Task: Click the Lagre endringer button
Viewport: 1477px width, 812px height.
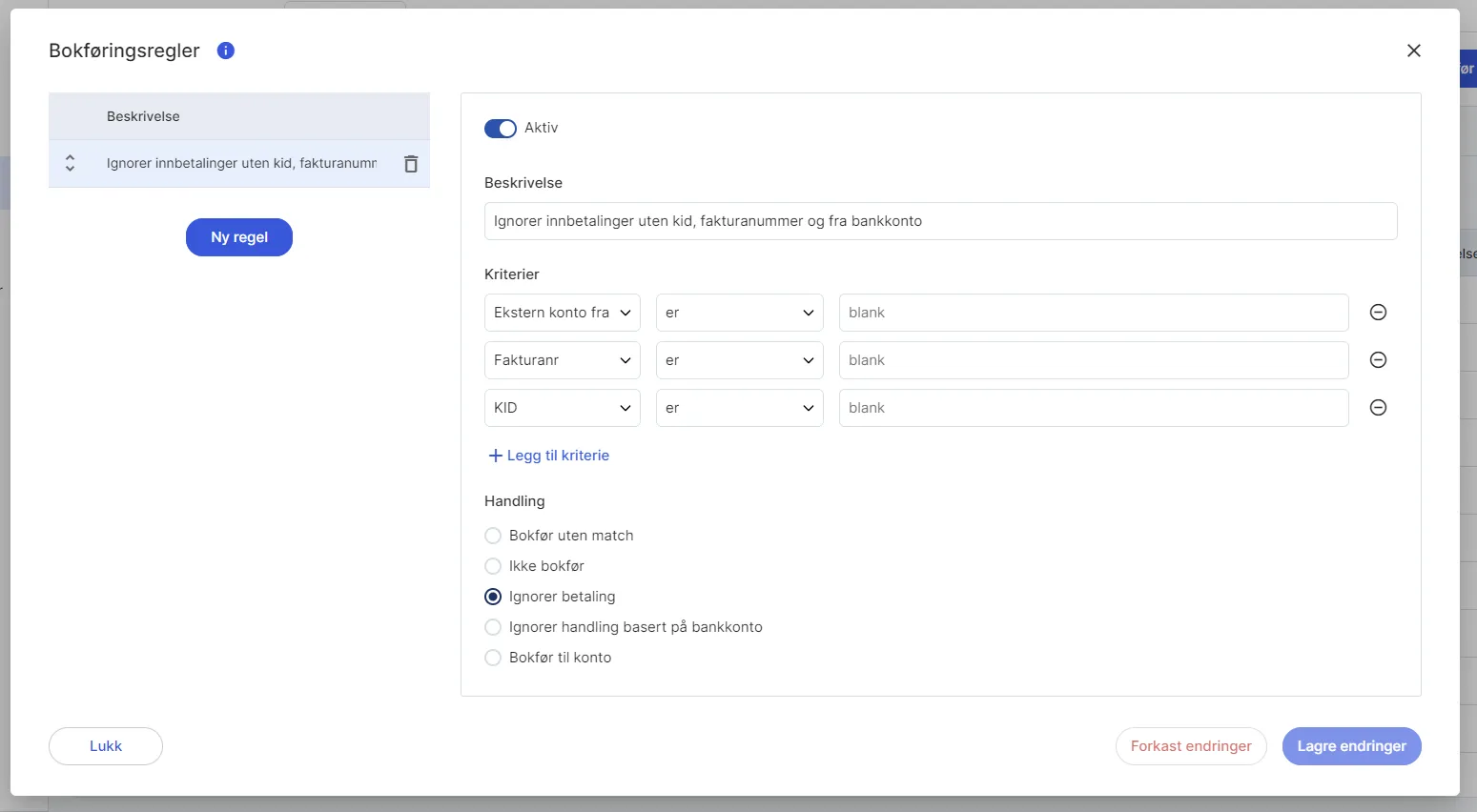Action: point(1351,746)
